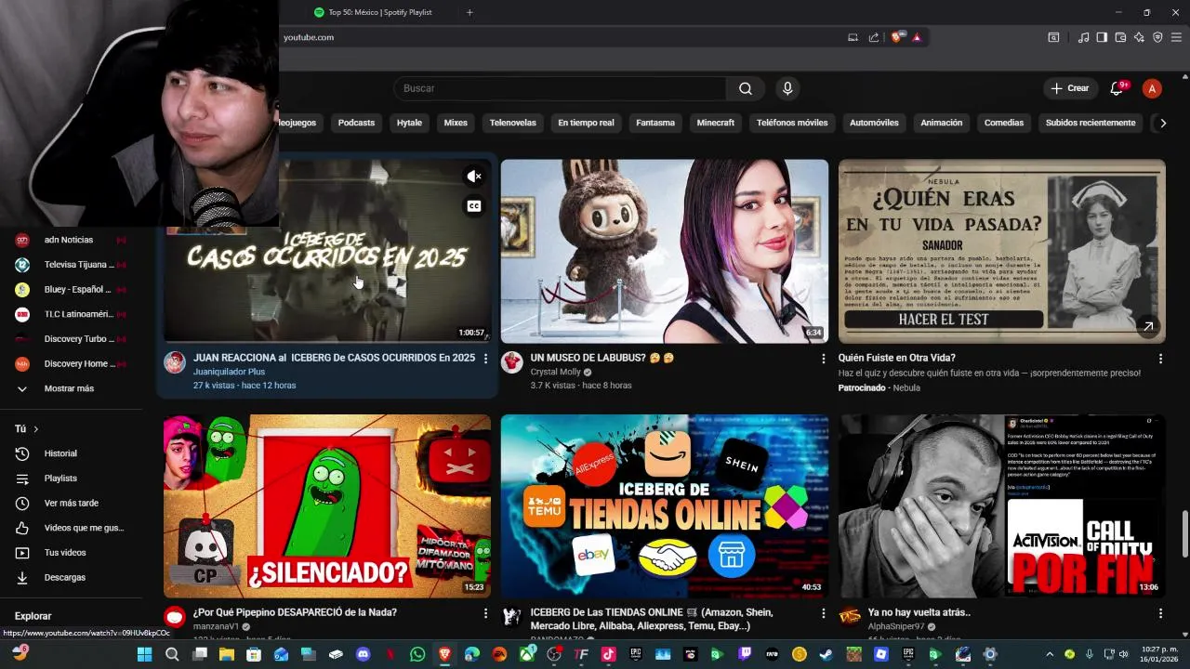Viewport: 1190px width, 669px height.
Task: Select the Mixes category chip
Action: pyautogui.click(x=456, y=123)
